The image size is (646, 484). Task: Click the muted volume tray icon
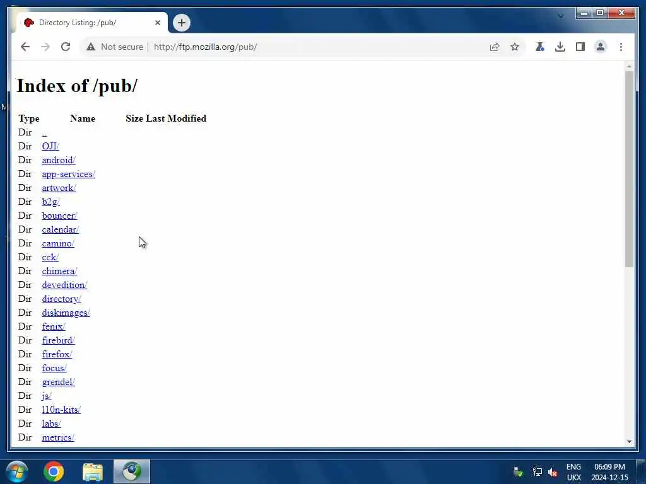click(553, 472)
